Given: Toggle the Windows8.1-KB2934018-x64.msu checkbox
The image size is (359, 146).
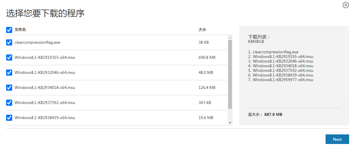Looking at the screenshot, I should [9, 87].
